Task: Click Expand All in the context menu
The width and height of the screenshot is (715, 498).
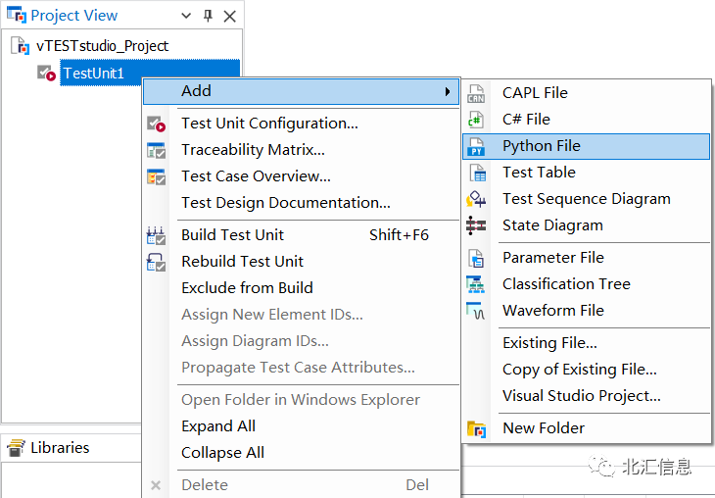Action: 218,426
